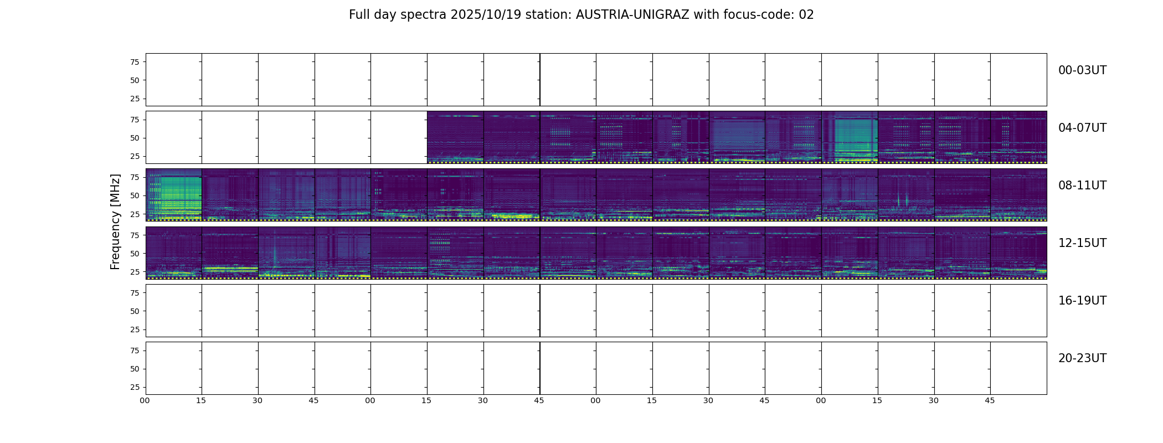This screenshot has width=1163, height=443.
Task: Click the empty 00:00–00:15 panel in 00-03UT row
Action: (x=174, y=80)
